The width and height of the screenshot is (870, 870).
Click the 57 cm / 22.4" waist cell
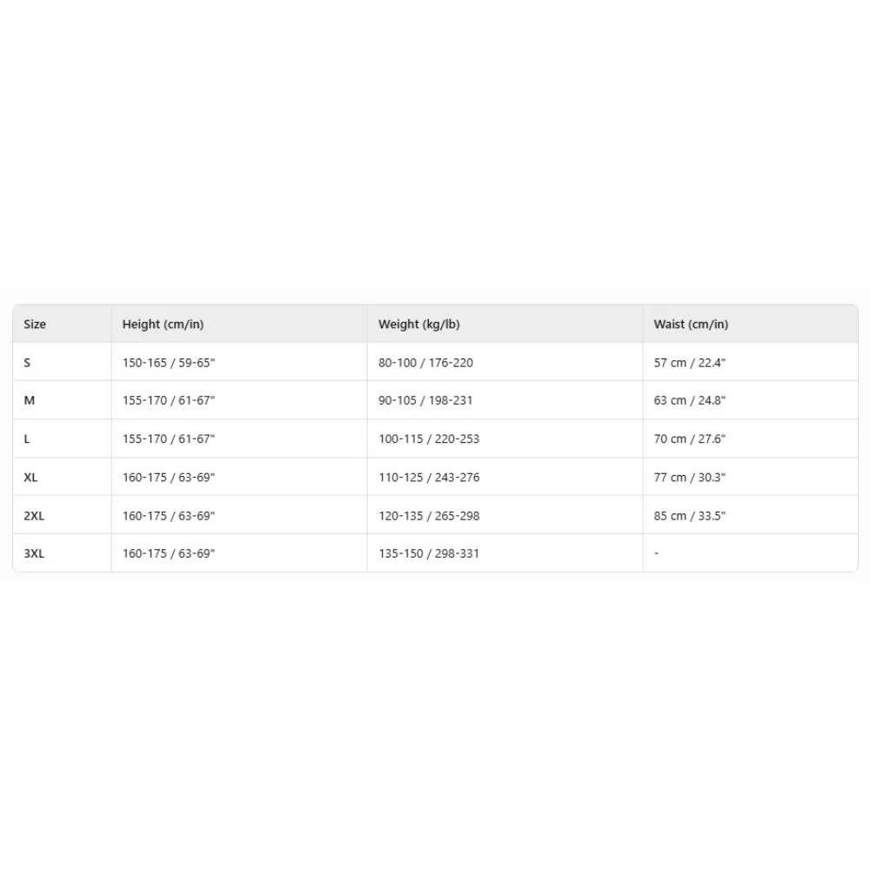click(x=689, y=363)
